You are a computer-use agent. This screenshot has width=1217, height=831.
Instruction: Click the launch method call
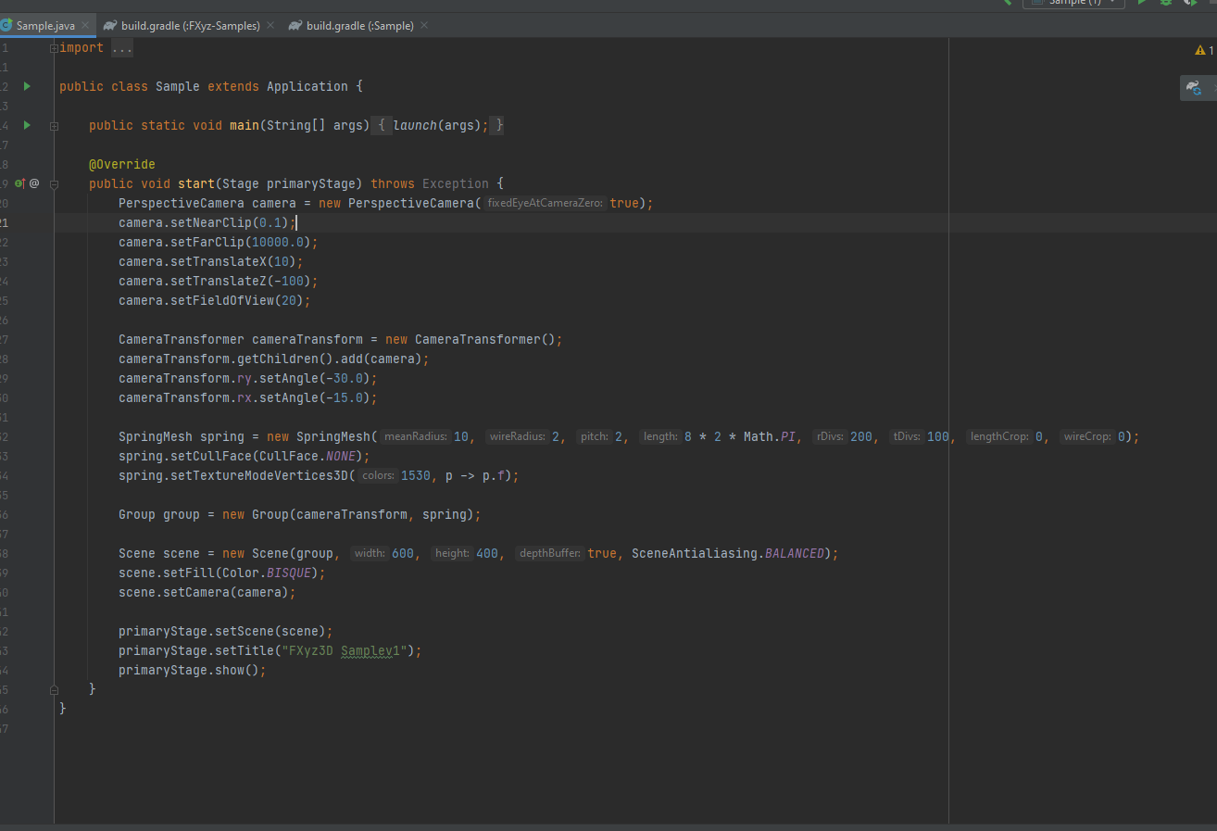(415, 125)
